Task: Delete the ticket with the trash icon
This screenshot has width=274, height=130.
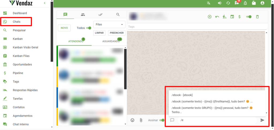Action: click(x=257, y=17)
